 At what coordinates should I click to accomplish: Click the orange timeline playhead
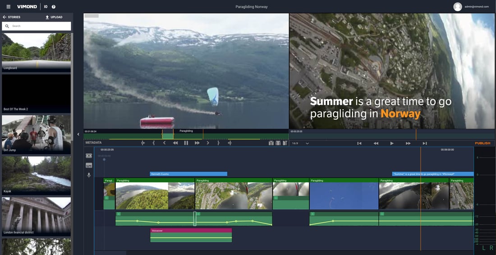(421, 199)
